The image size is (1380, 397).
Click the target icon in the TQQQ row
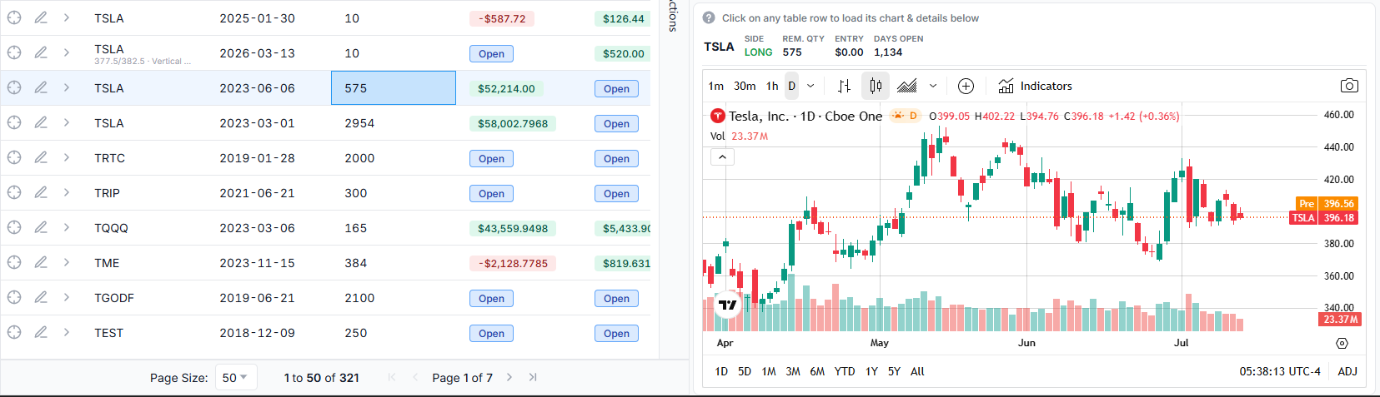pos(14,227)
